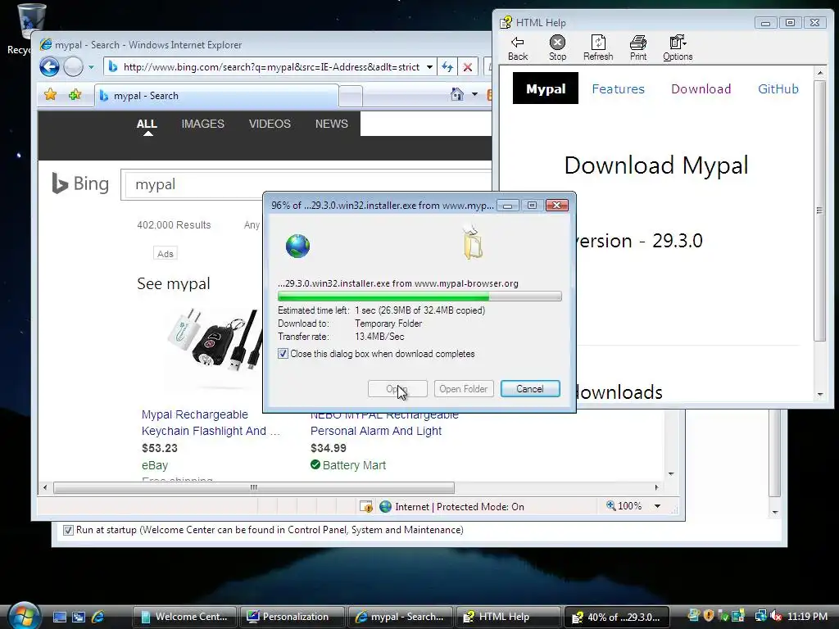Open the Favorites Center star icon
This screenshot has width=839, height=629.
point(50,95)
